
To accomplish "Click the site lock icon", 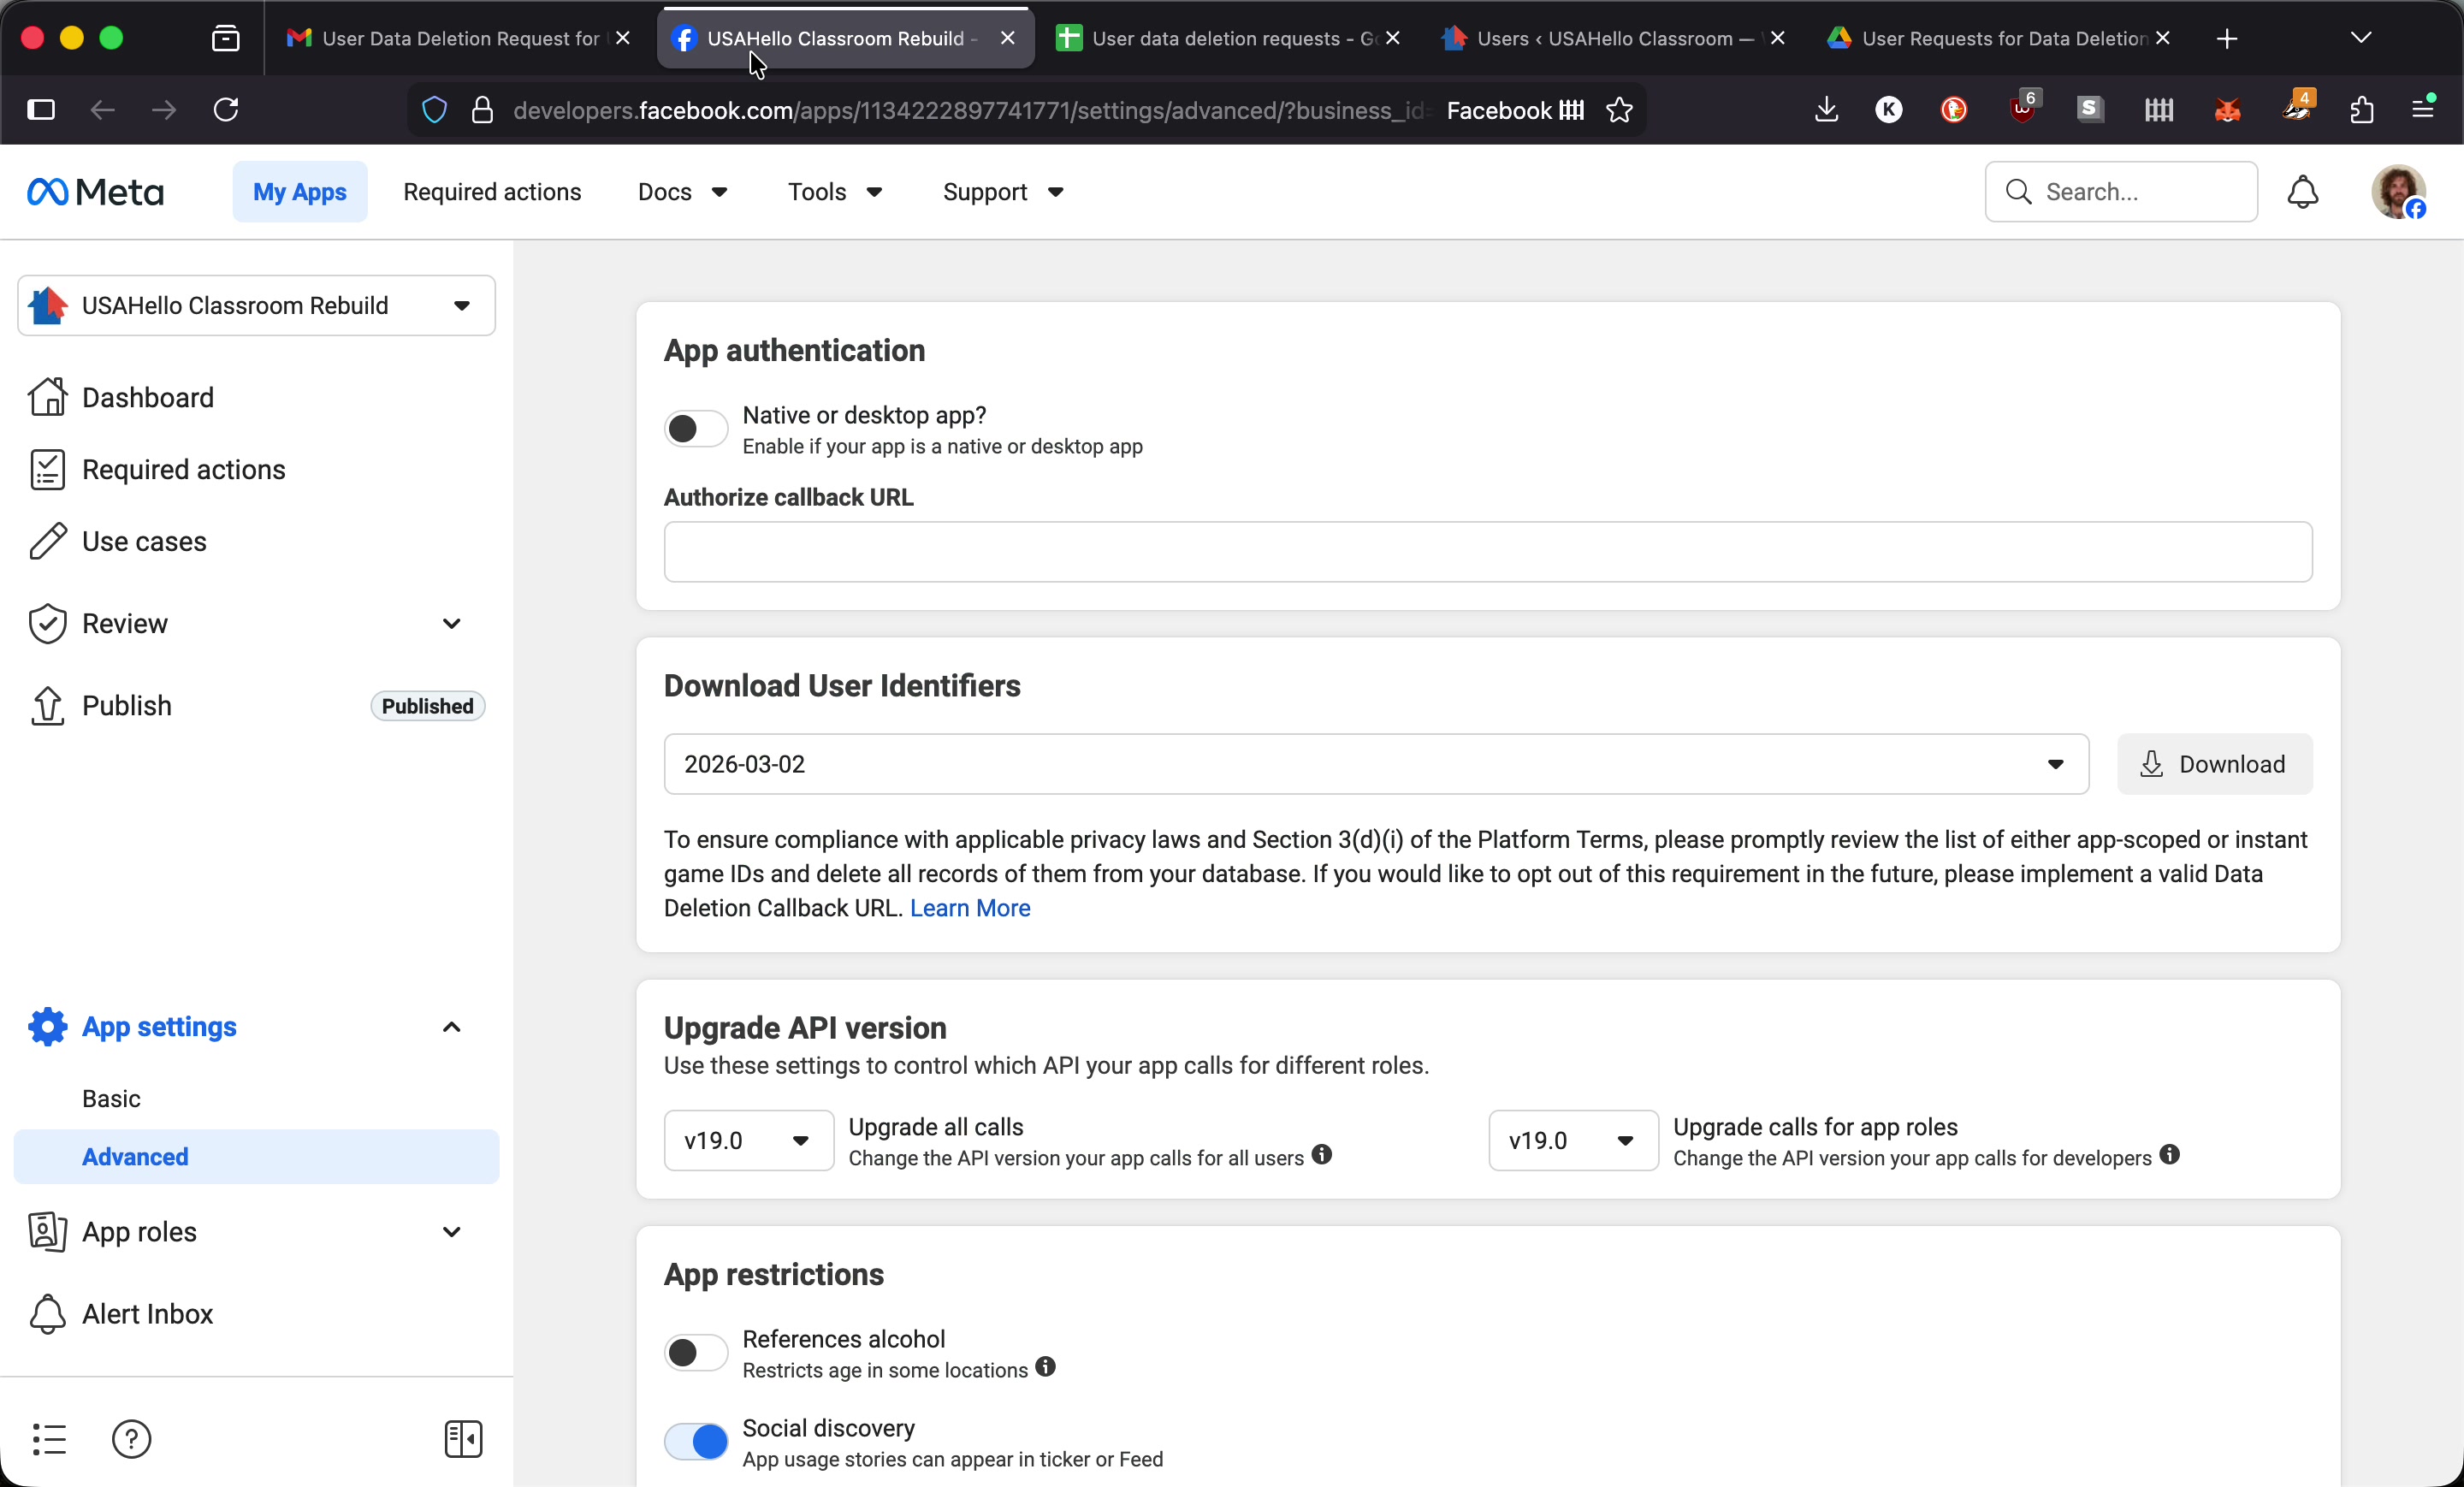I will click(482, 109).
